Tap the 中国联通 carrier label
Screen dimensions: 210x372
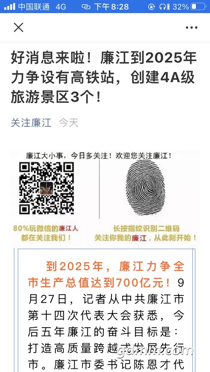pyautogui.click(x=34, y=7)
